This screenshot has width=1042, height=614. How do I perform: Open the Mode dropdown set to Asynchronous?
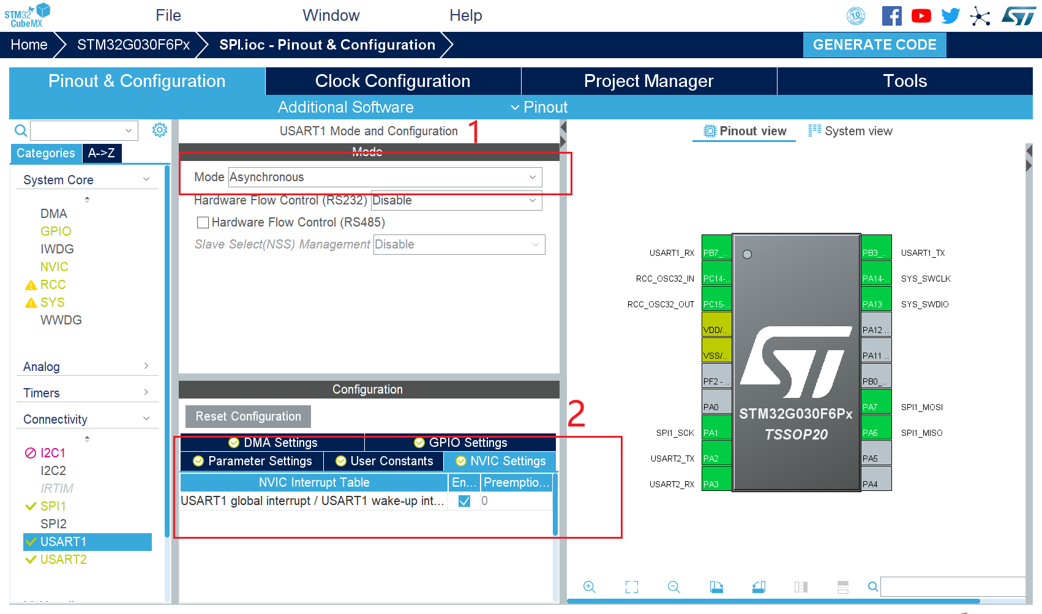[x=384, y=177]
